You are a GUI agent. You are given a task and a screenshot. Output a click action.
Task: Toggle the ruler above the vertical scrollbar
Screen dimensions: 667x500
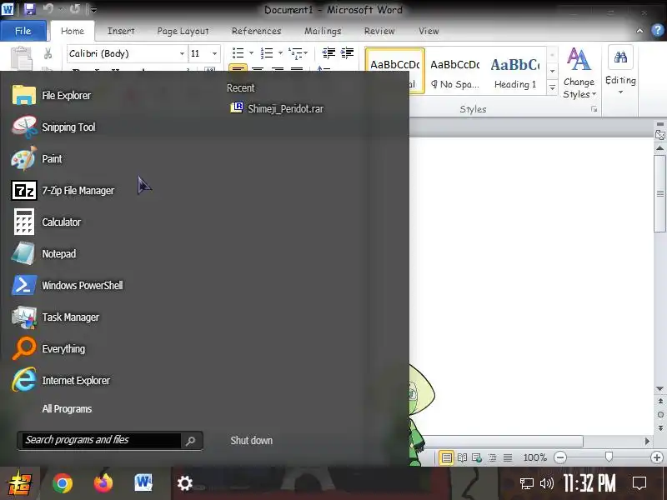(x=659, y=135)
